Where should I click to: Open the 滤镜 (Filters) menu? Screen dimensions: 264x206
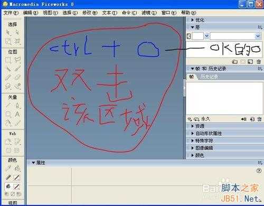[149, 13]
